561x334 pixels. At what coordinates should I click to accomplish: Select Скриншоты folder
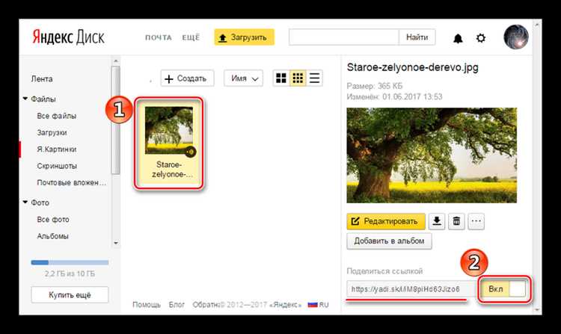pos(57,166)
